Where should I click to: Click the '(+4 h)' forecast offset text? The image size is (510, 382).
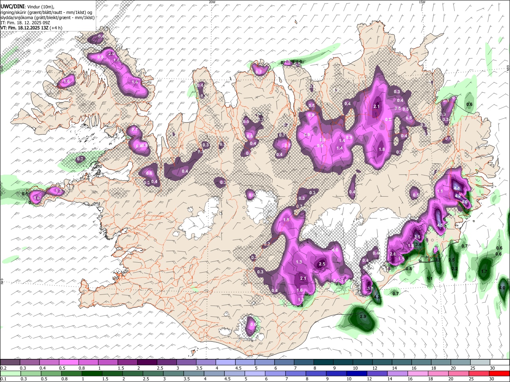56,28
